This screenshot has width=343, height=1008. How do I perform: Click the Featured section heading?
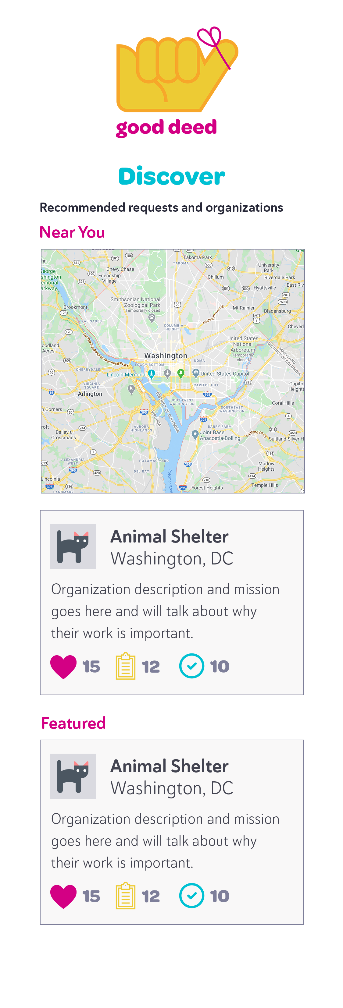coord(73,723)
